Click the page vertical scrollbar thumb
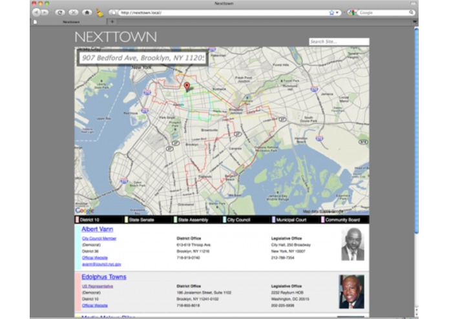Viewport: 449px width, 319px height. pos(416,130)
